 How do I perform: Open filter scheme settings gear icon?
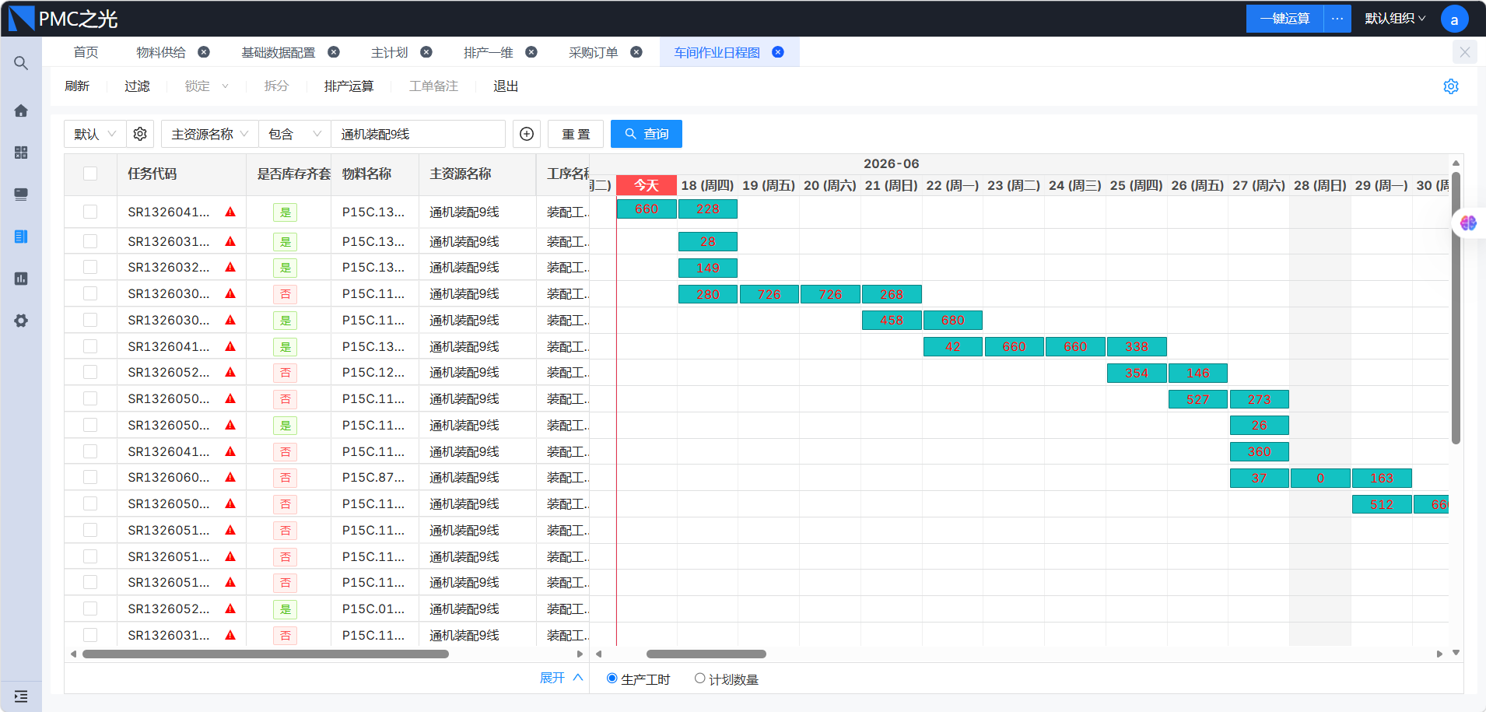(x=140, y=134)
